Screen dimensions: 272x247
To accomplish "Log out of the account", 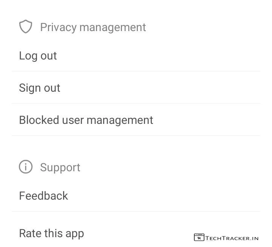I will click(38, 56).
